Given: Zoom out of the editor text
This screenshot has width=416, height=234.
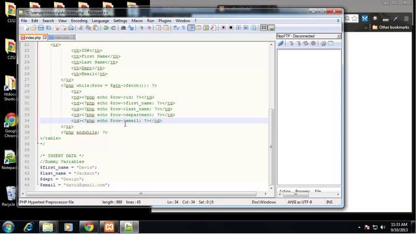Looking at the screenshot, I should tap(149, 28).
